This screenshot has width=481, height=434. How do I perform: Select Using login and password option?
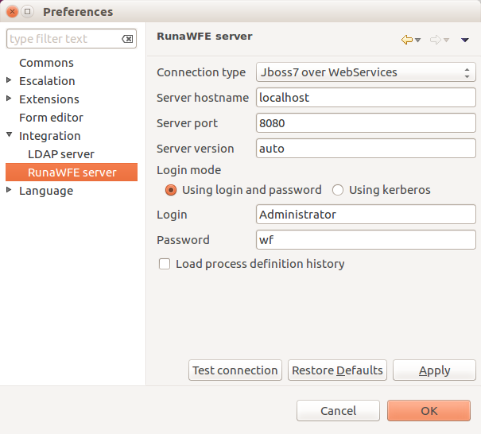pos(170,190)
